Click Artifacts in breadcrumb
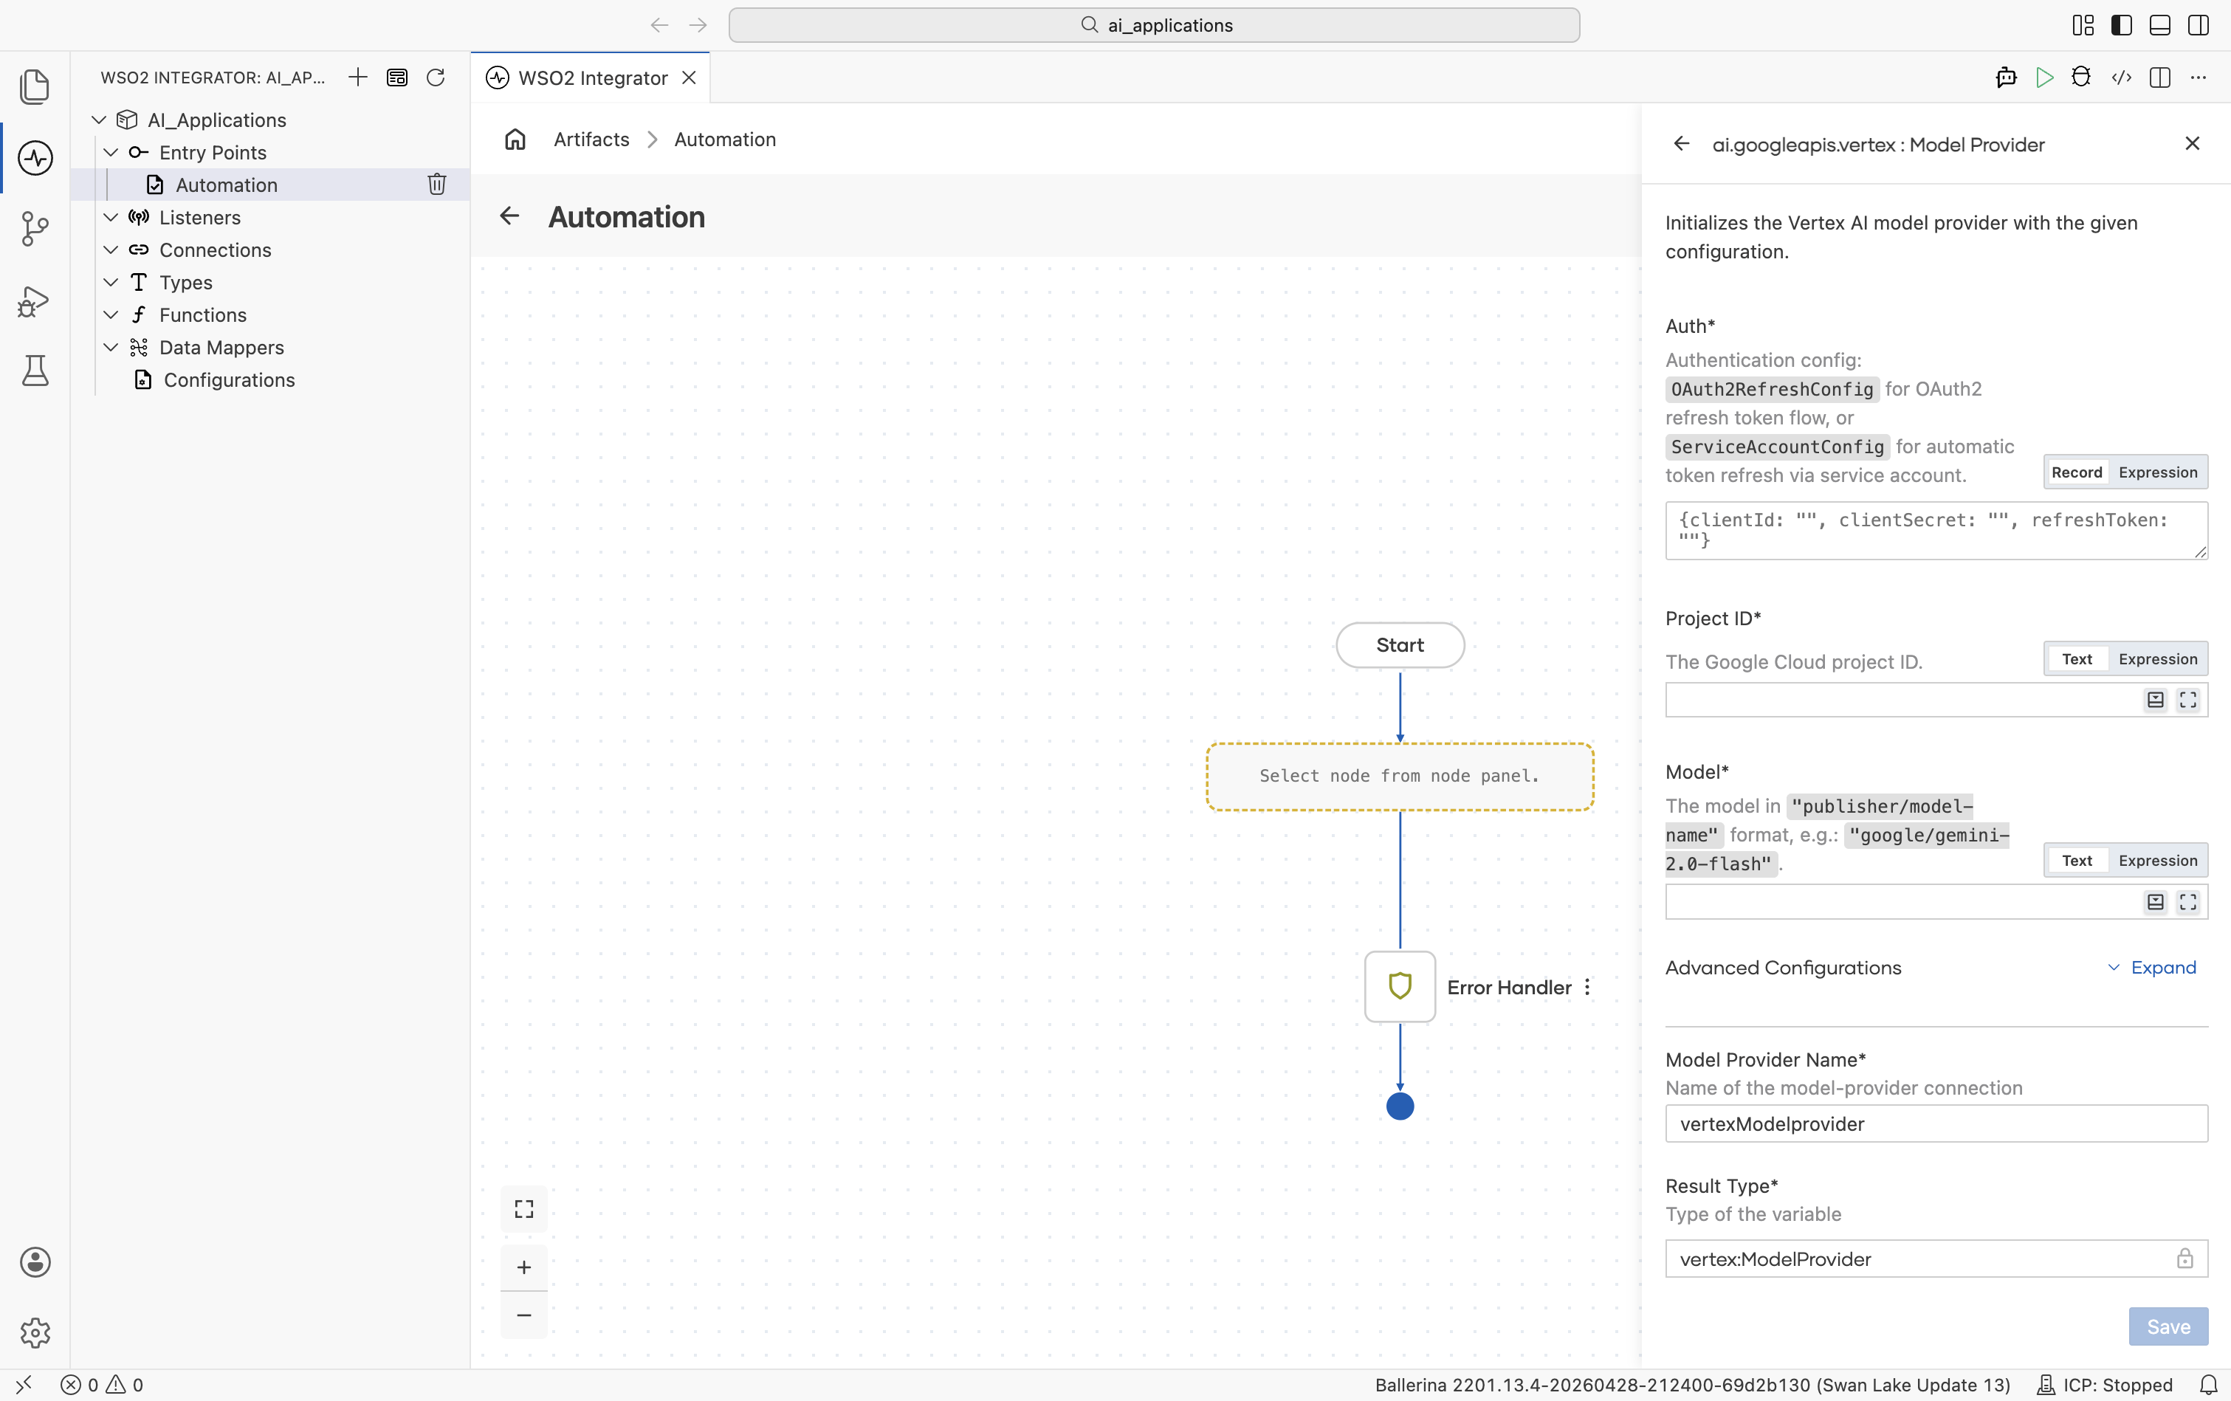The width and height of the screenshot is (2231, 1401). pos(591,139)
